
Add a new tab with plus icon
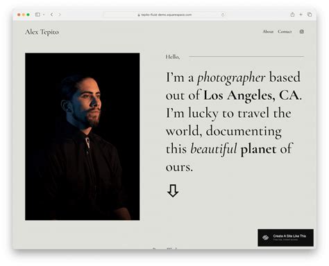[x=301, y=15]
